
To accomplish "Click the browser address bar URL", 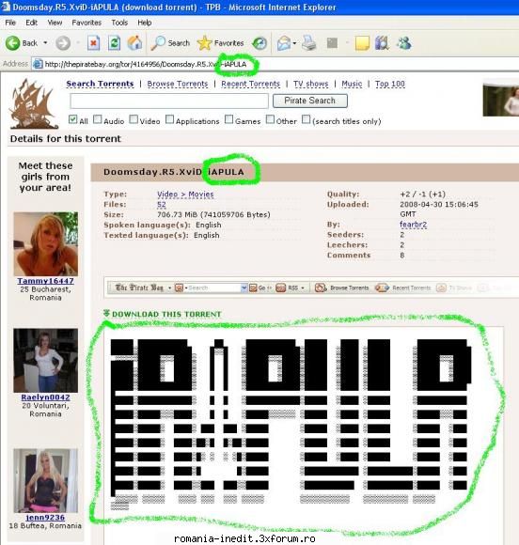I will pos(146,64).
